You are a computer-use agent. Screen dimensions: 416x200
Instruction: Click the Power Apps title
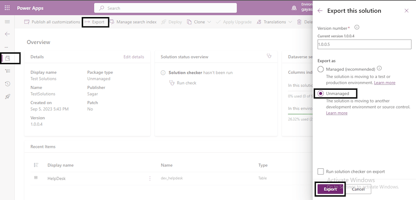coord(30,8)
